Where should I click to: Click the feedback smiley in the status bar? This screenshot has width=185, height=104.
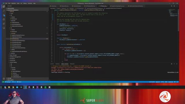click(175, 82)
